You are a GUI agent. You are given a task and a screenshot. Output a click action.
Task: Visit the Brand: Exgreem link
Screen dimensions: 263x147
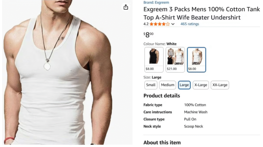156,3
